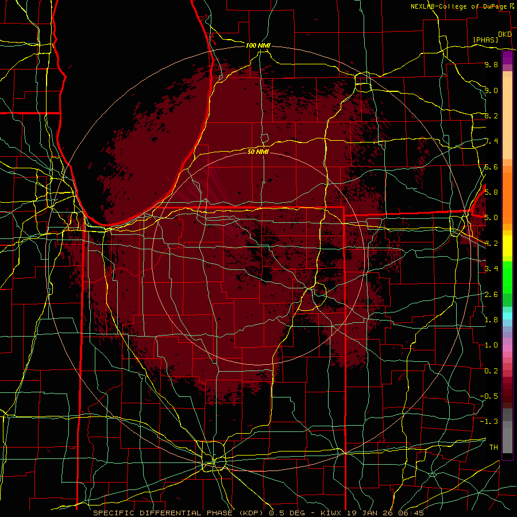The height and width of the screenshot is (517, 517).
Task: Click the 8.2 color scale value
Action: click(x=491, y=115)
